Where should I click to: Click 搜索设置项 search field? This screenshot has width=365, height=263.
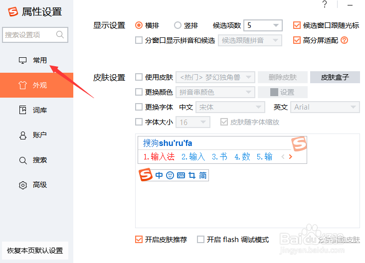tap(35, 35)
